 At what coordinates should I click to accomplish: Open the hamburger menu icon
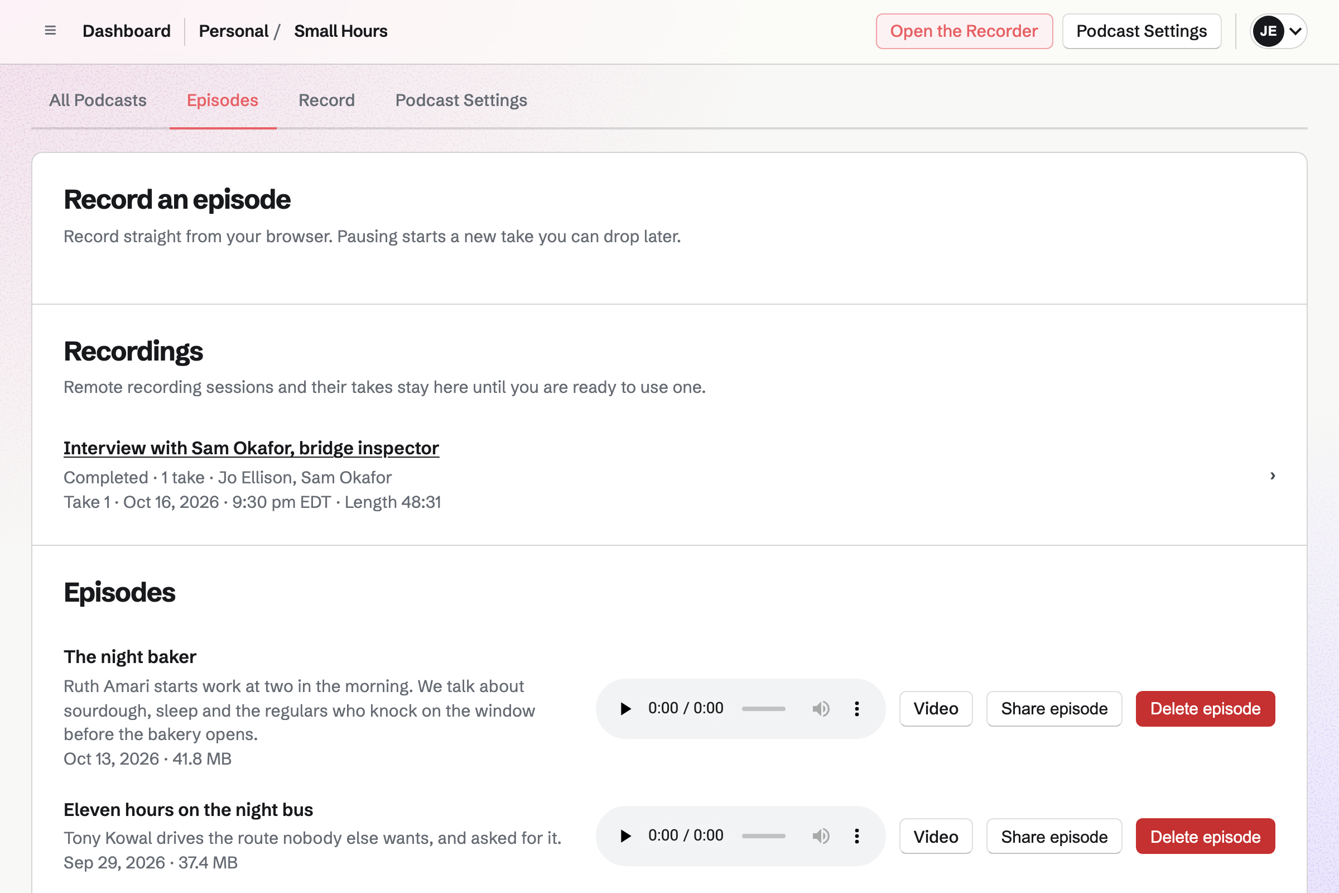[50, 31]
